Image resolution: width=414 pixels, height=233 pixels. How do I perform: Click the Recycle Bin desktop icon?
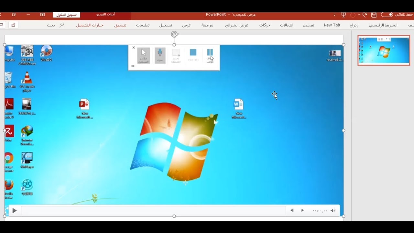click(x=9, y=80)
